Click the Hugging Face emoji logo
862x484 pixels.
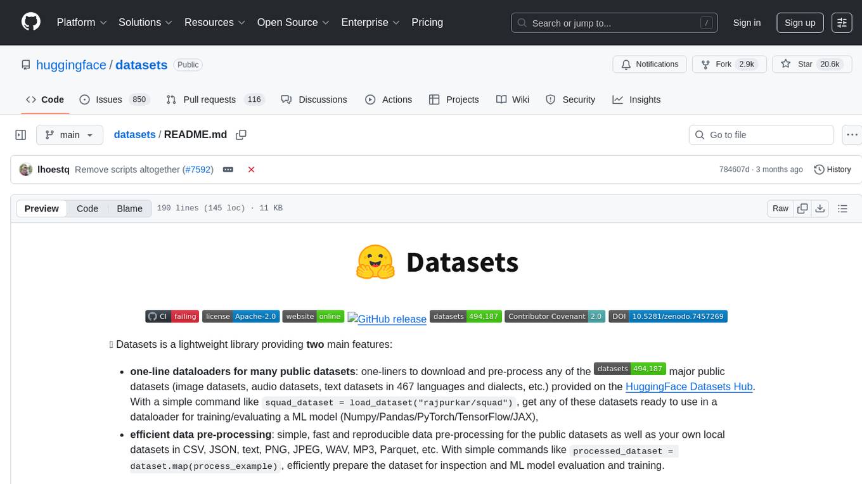(x=375, y=262)
